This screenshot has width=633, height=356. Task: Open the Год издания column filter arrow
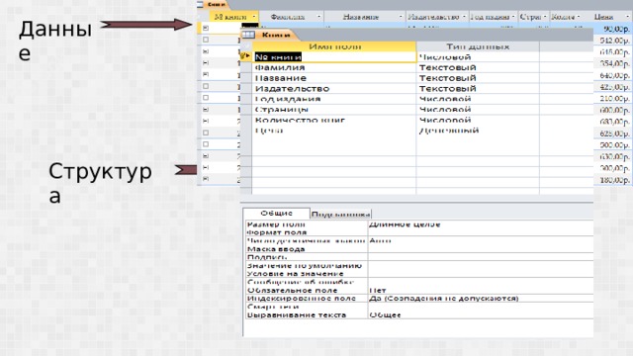tap(513, 17)
